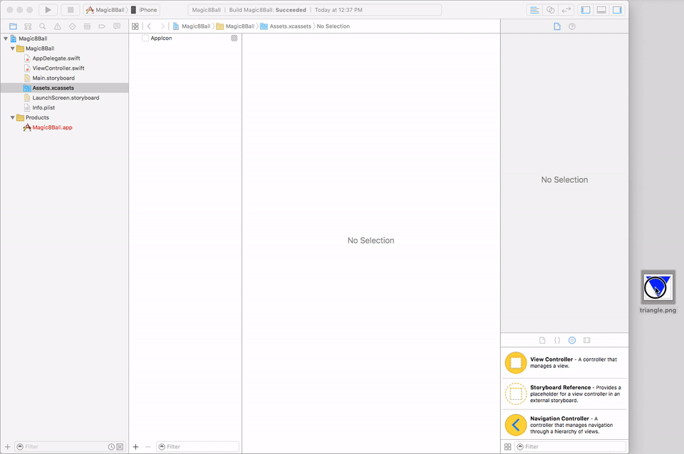
Task: Open the Find navigator magnifier tab
Action: 42,26
